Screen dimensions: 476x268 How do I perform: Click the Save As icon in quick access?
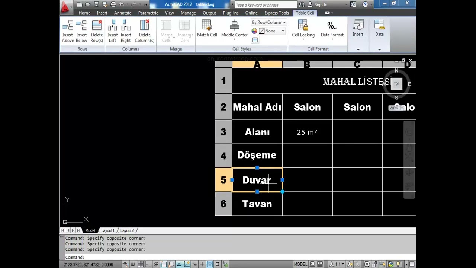coord(104,4)
